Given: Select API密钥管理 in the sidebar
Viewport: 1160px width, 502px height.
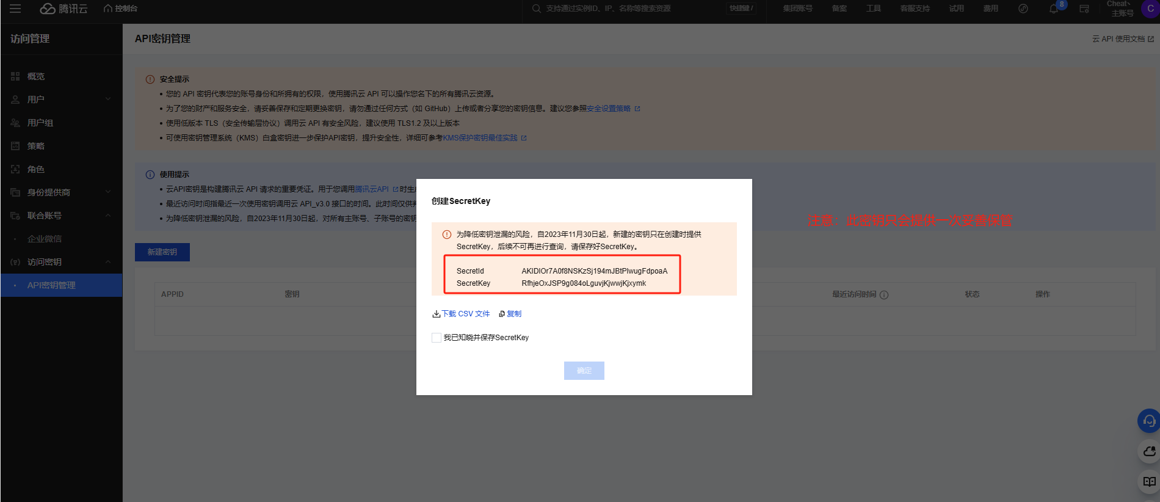Looking at the screenshot, I should point(61,285).
